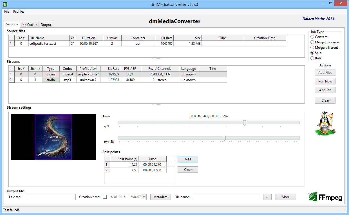Screen dimensions: 349x215
Task: Clear the split points list
Action: (x=188, y=170)
